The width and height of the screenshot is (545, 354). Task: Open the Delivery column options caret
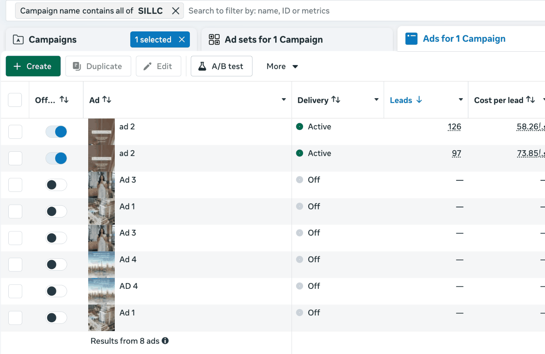376,100
